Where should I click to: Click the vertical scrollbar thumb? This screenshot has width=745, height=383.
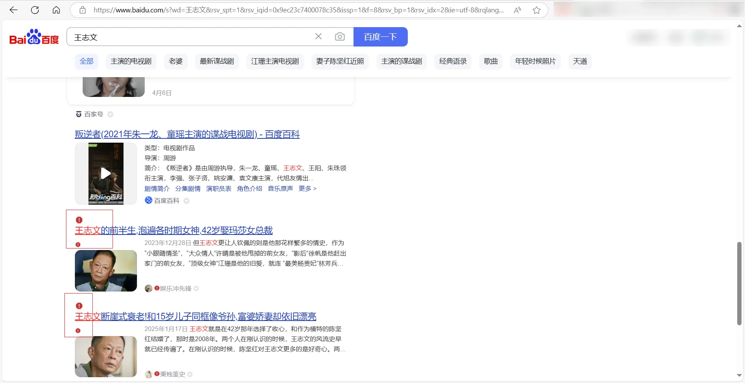pos(739,283)
